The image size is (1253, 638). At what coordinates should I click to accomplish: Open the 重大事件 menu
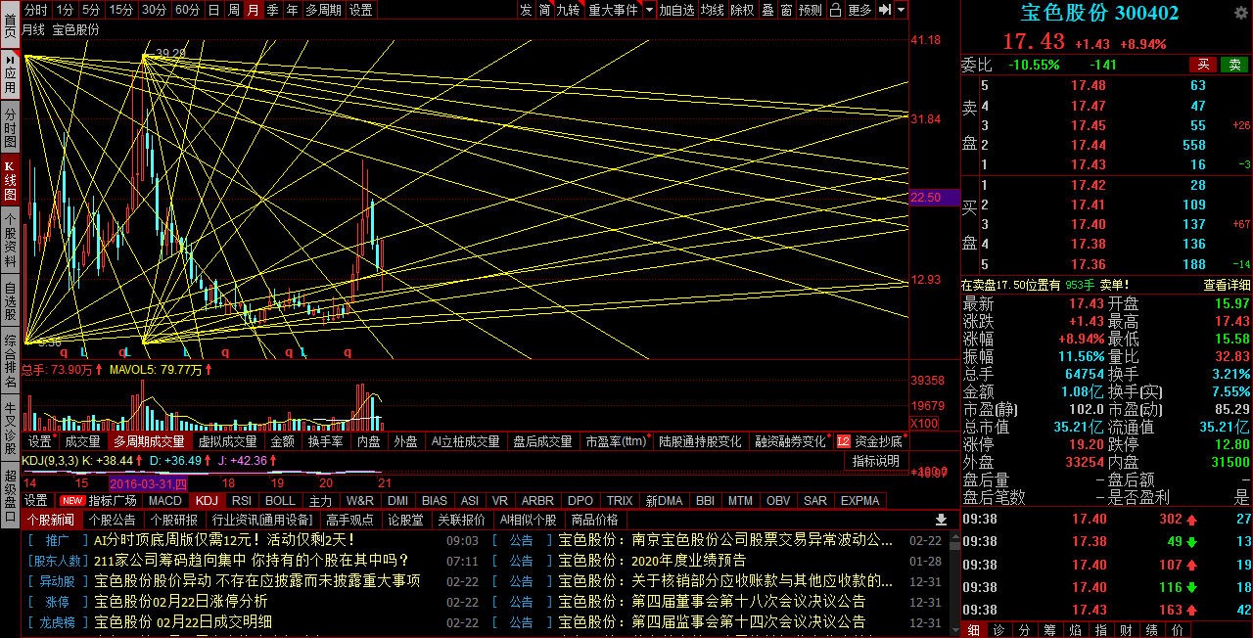pyautogui.click(x=612, y=10)
